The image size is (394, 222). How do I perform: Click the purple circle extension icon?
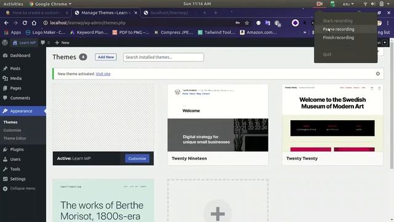(295, 23)
